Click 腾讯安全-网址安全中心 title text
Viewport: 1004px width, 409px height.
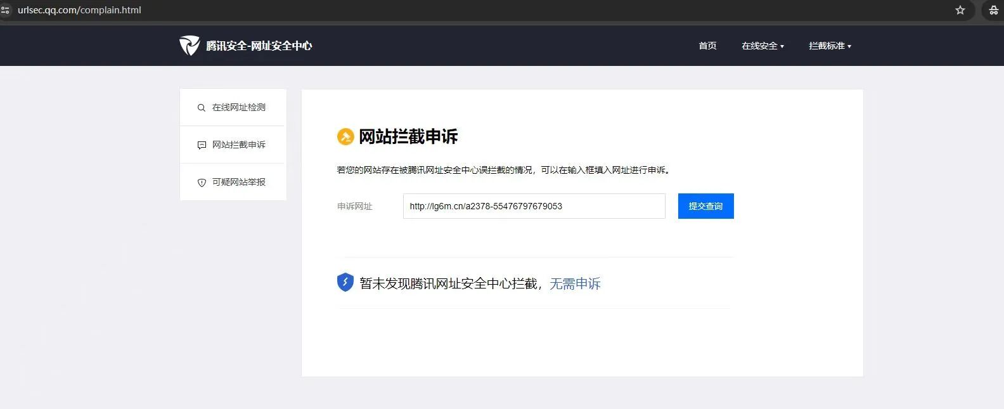coord(259,46)
